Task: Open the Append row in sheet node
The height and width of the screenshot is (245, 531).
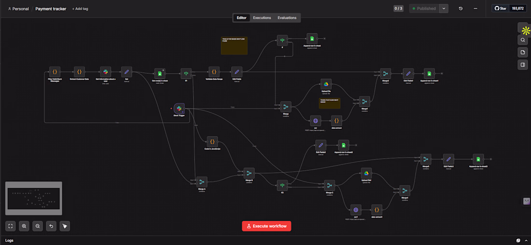Action: (x=312, y=39)
